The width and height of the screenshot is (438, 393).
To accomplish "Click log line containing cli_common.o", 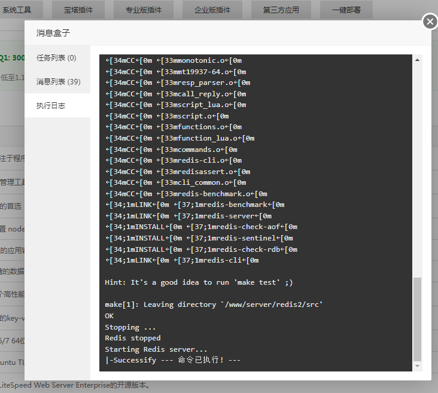I will tap(176, 182).
